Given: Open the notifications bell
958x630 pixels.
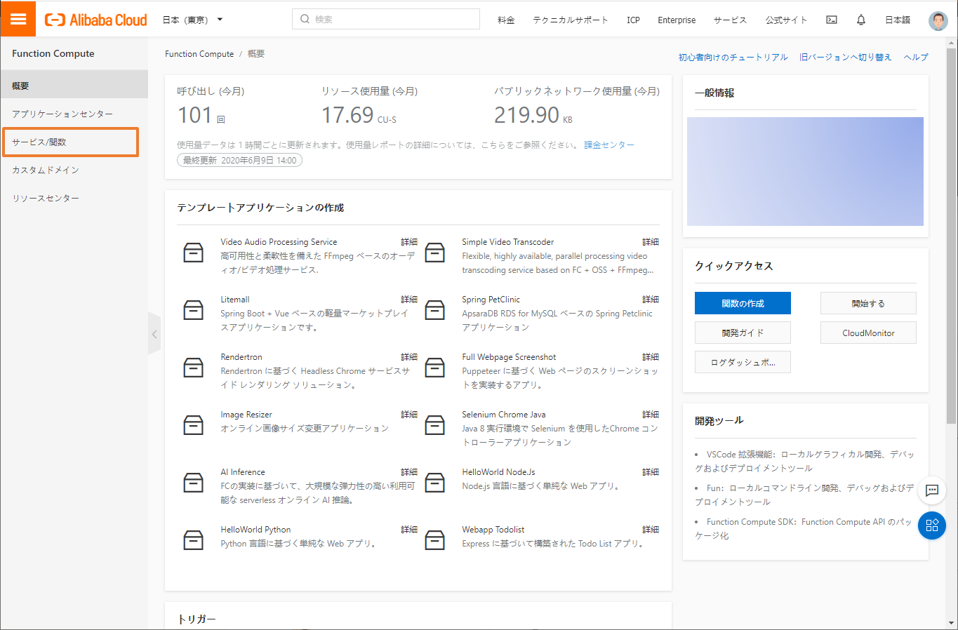Looking at the screenshot, I should point(861,20).
